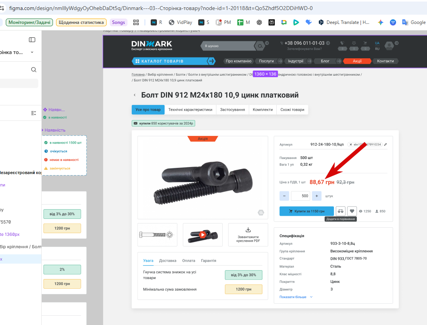Switch site language to RU
Screen dimensions: 427x325
[x=377, y=49]
